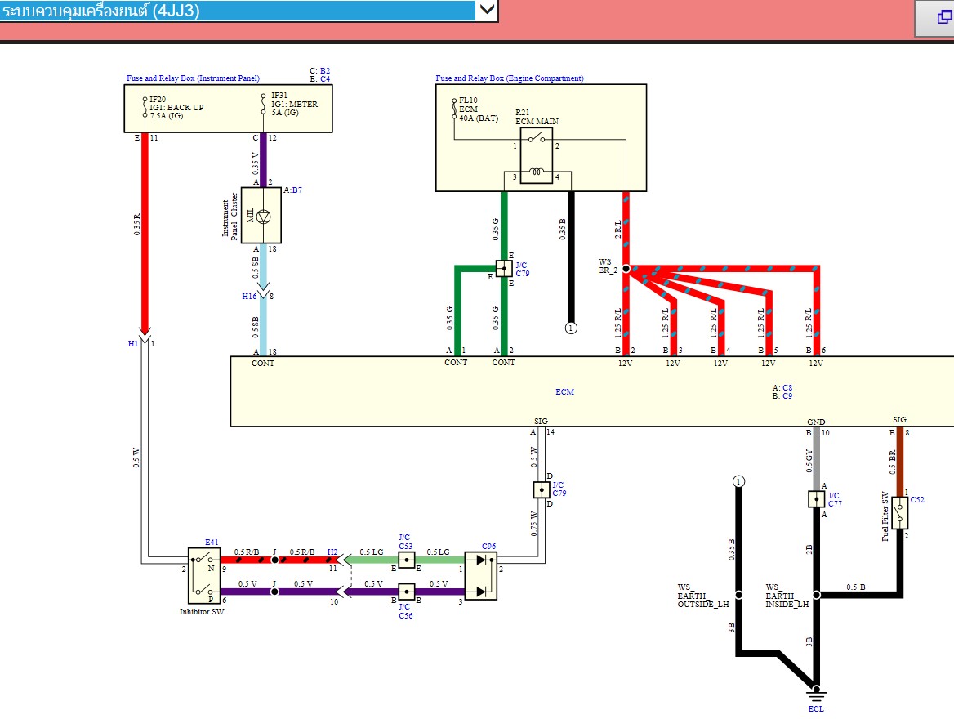Open the engine control system dropdown arrow
The height and width of the screenshot is (719, 954).
[487, 10]
